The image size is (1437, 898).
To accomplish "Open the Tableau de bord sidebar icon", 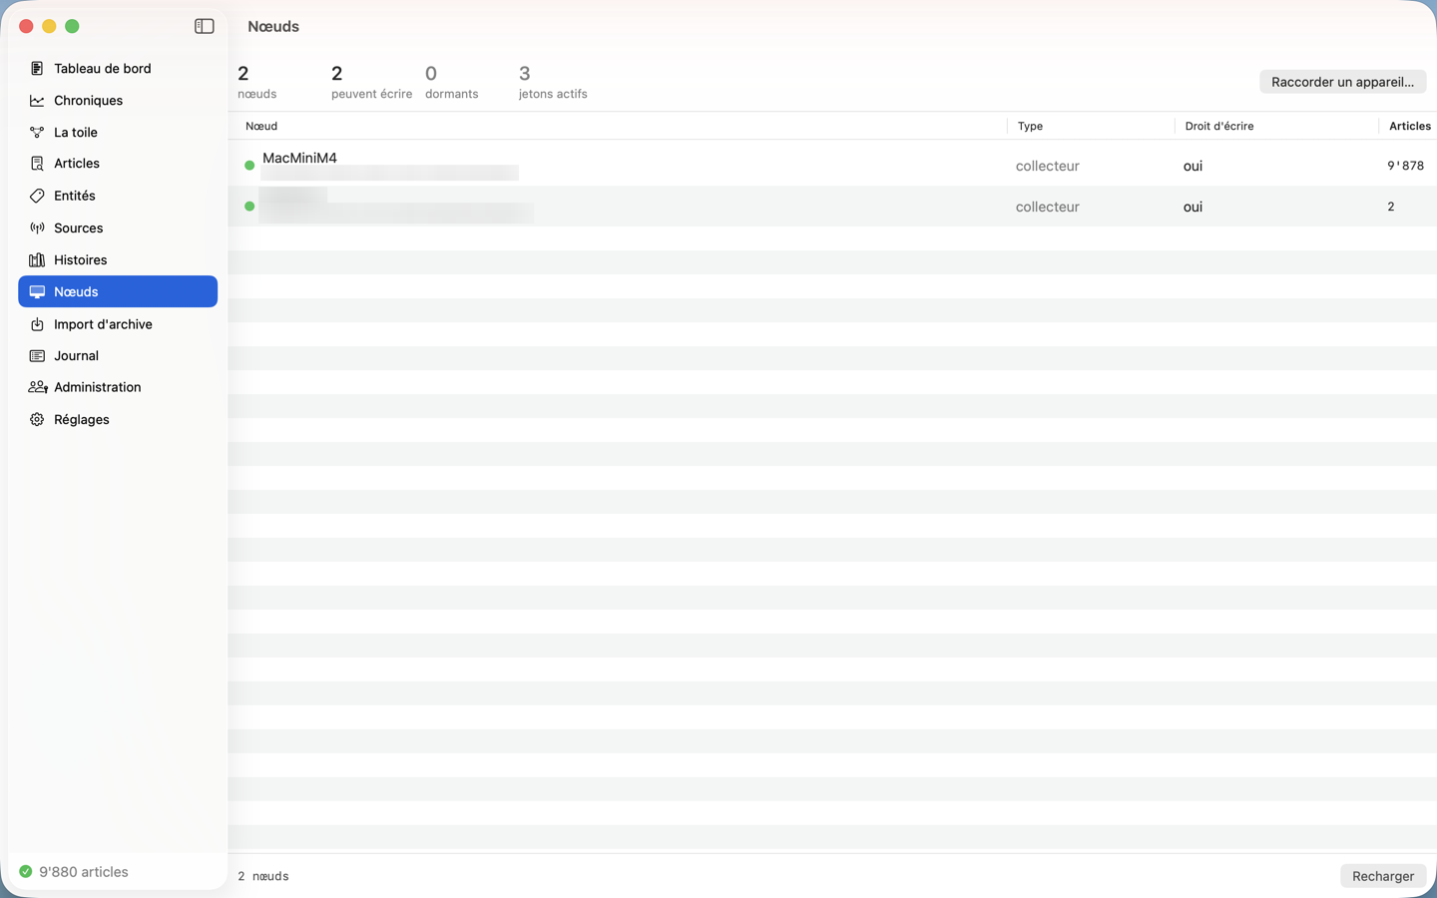I will (37, 68).
